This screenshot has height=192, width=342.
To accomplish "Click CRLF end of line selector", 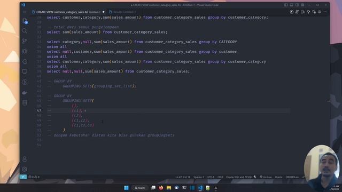I will (x=220, y=177).
